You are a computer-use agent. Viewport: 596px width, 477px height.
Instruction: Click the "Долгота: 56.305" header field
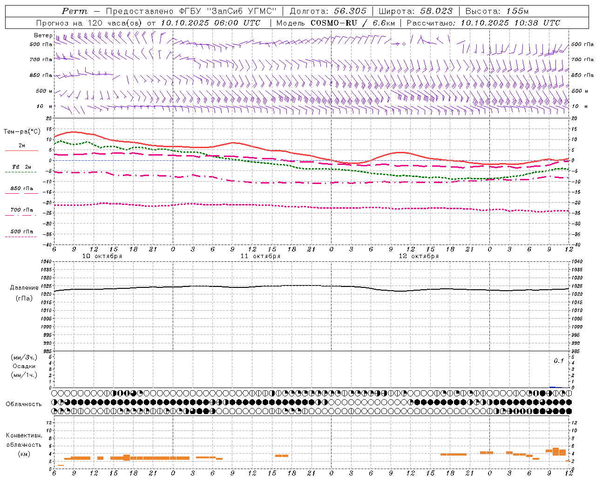coord(328,11)
